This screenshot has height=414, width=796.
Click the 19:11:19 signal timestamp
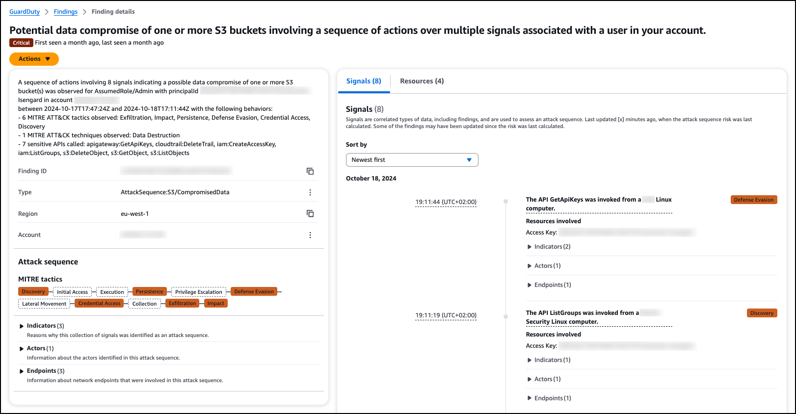tap(446, 315)
